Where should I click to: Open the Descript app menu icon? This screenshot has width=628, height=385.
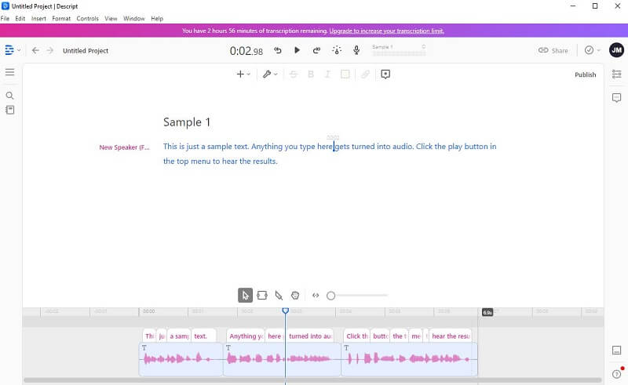[x=9, y=50]
